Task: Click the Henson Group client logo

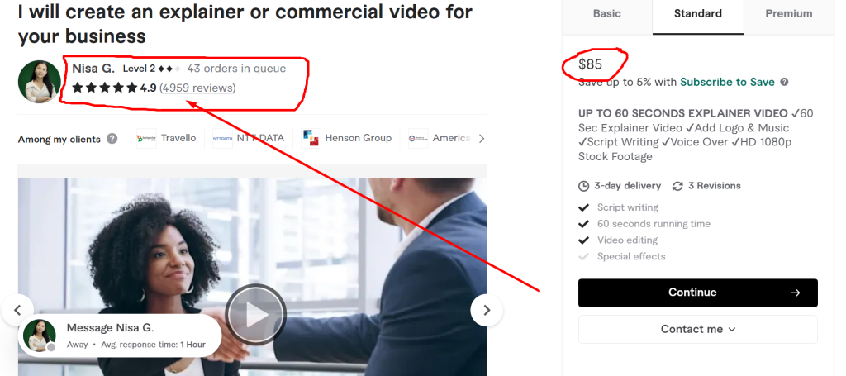Action: coord(311,139)
